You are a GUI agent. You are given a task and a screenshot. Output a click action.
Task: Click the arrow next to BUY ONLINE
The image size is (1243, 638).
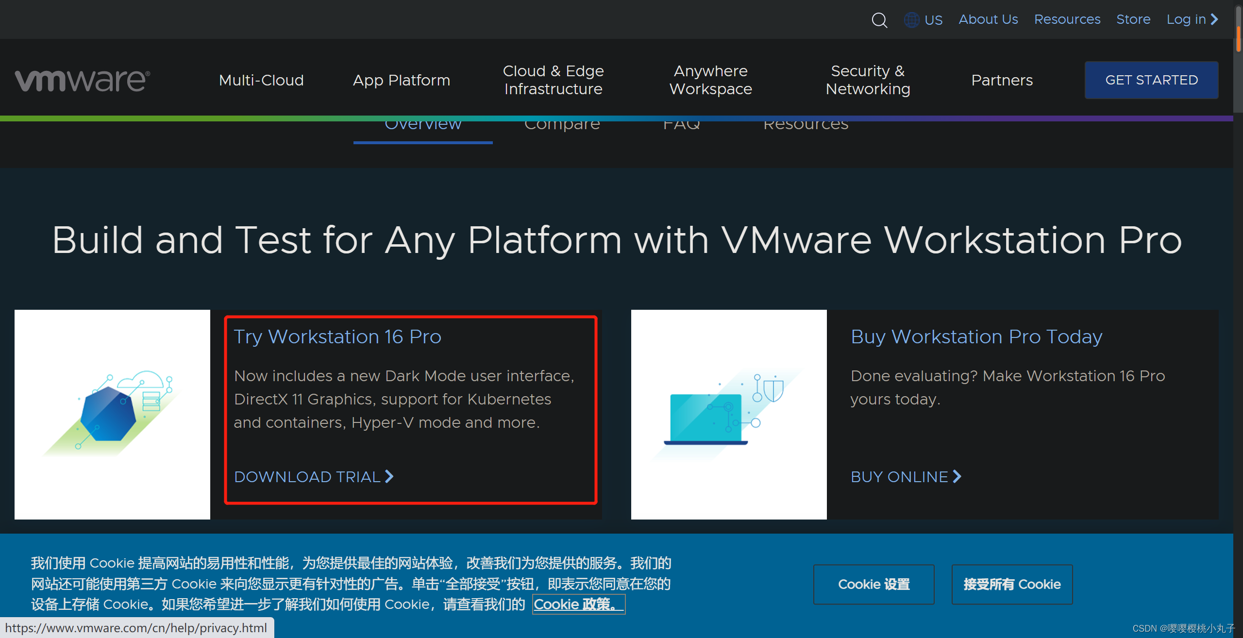[957, 476]
